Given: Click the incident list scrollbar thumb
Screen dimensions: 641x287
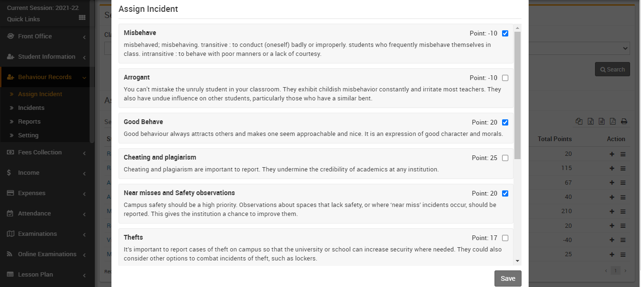Looking at the screenshot, I should coord(517,95).
